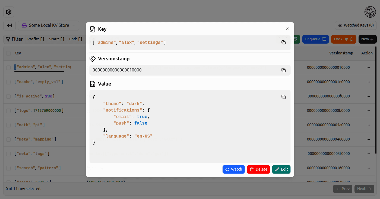Click the End: [] filter field
This screenshot has width=380, height=199.
point(76,39)
